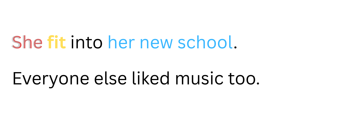Viewport: 354px width, 118px height.
Task: Click the letter "S" in "She"
Action: (x=17, y=43)
